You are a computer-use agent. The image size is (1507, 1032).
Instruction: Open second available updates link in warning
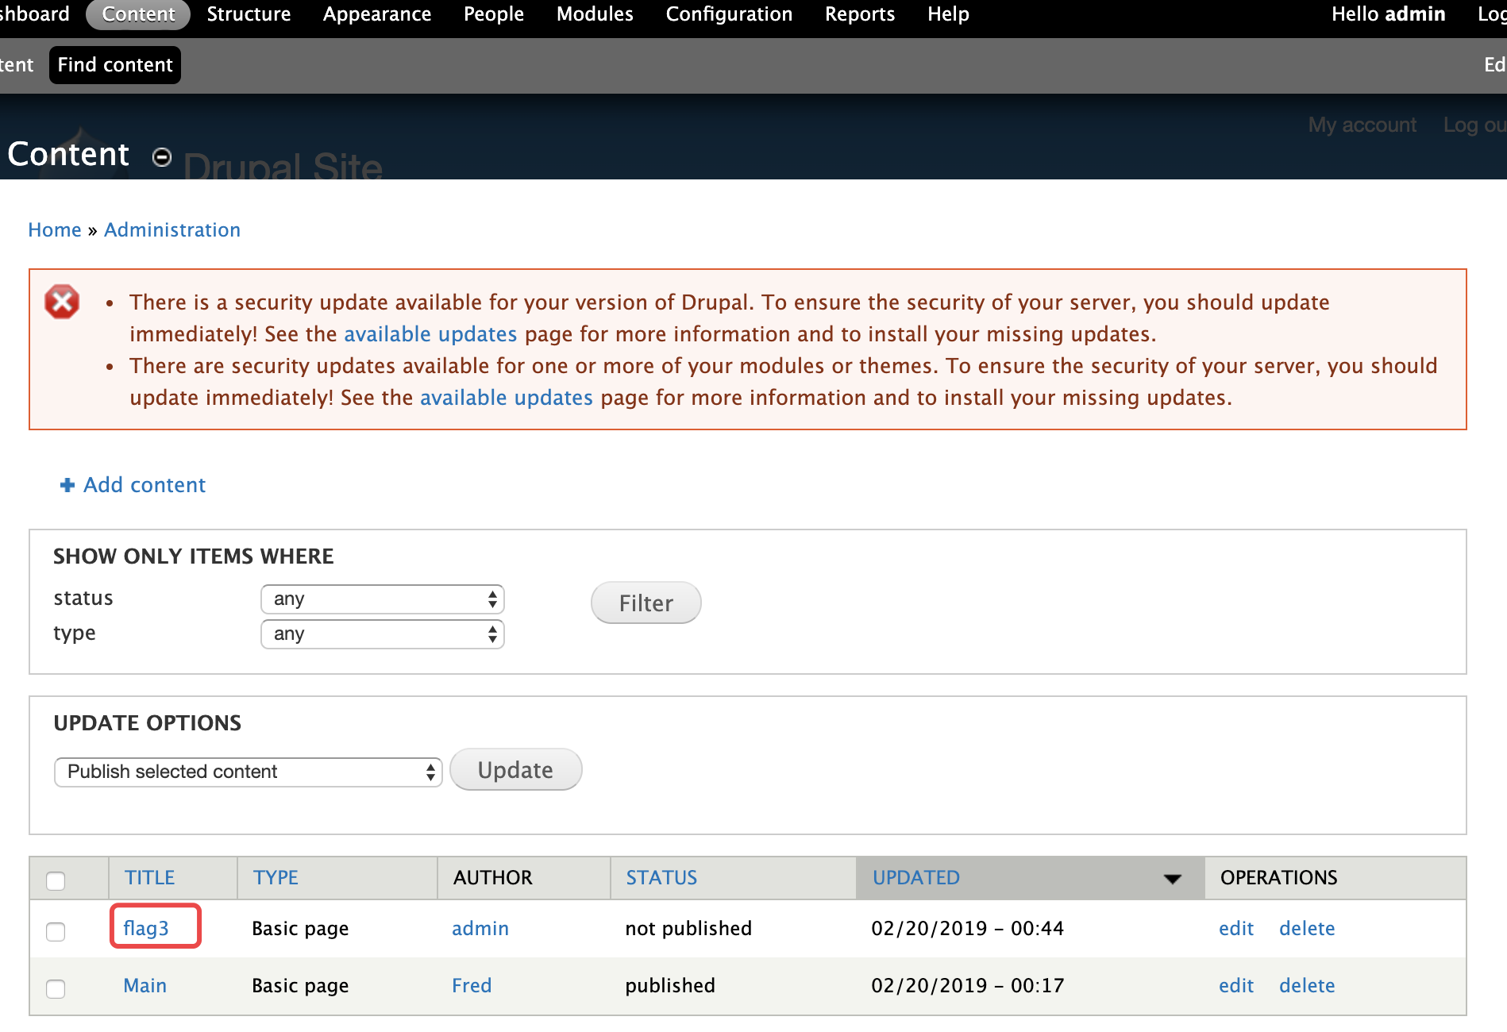pyautogui.click(x=507, y=398)
